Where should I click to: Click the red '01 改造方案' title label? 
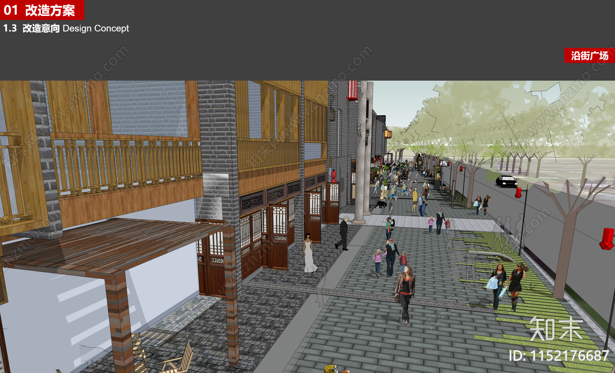[42, 10]
